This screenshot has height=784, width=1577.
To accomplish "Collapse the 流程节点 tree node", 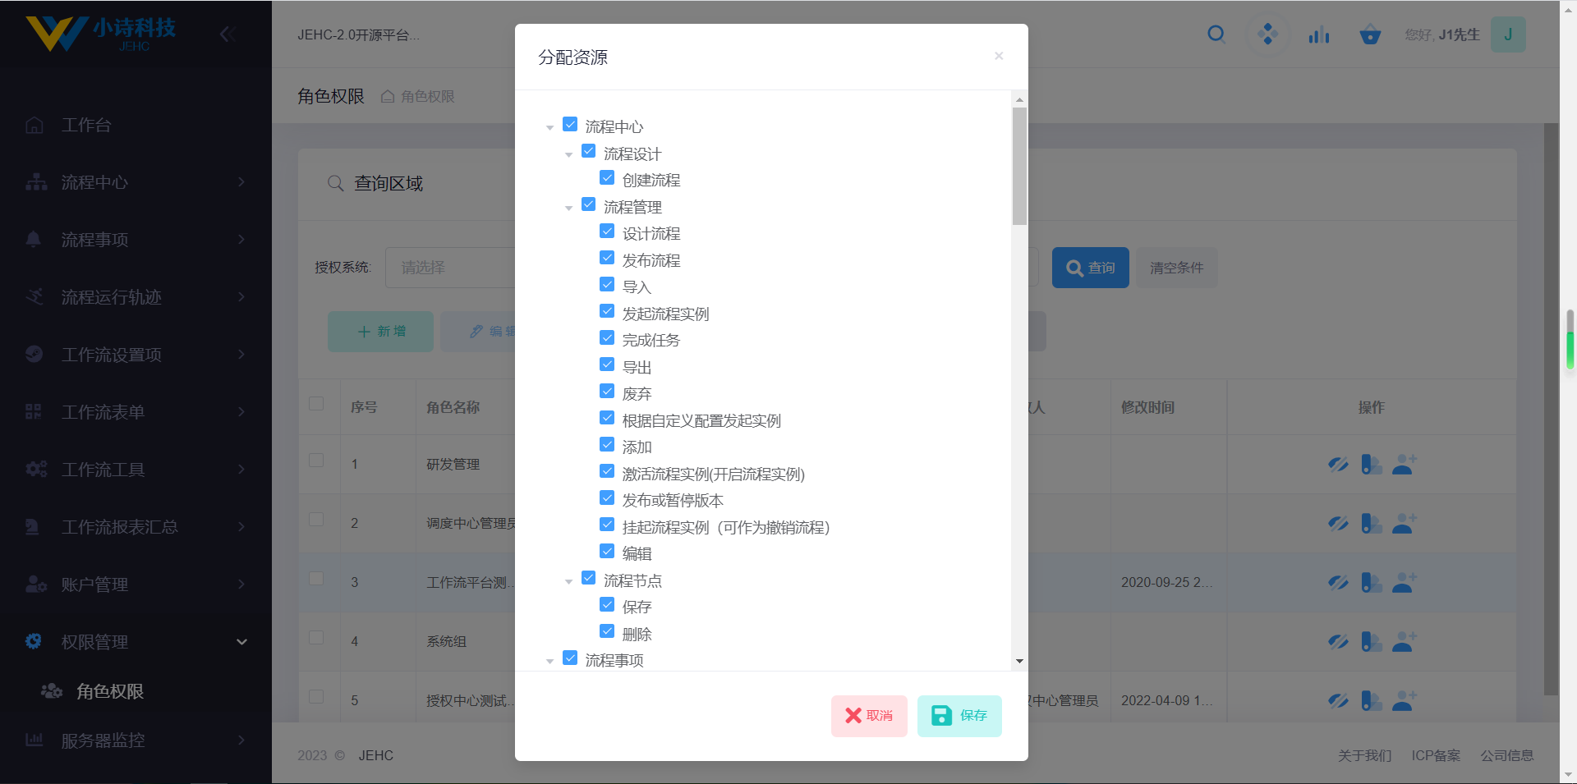I will pos(568,581).
